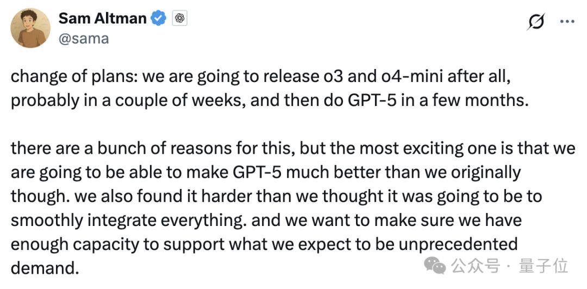
Task: Click the "量子位" watermark text
Action: [544, 266]
